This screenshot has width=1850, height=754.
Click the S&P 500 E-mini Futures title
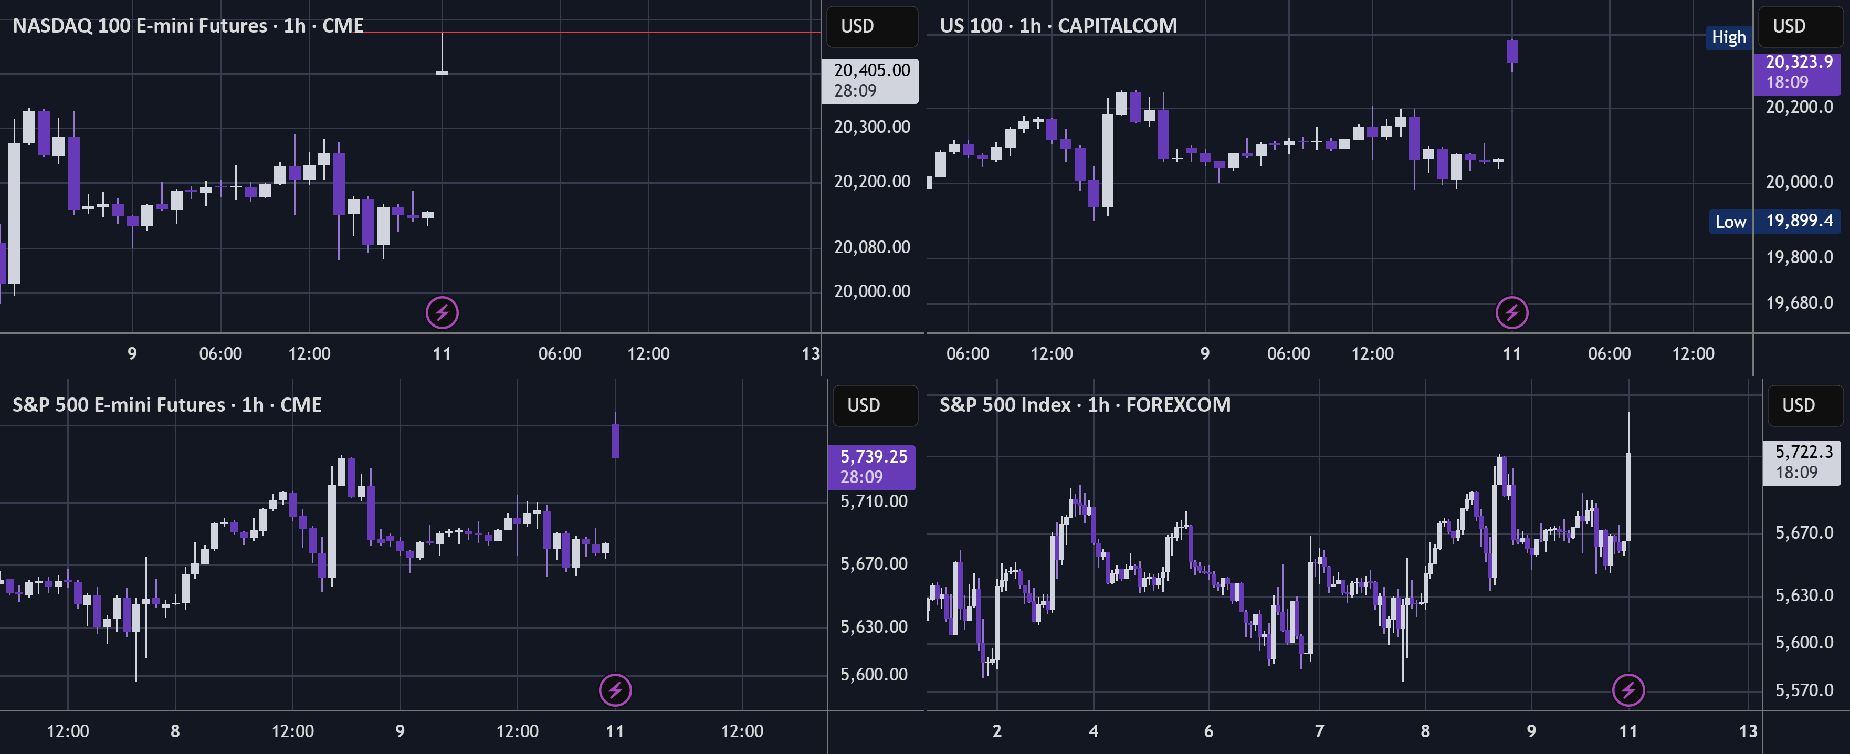[x=166, y=405]
